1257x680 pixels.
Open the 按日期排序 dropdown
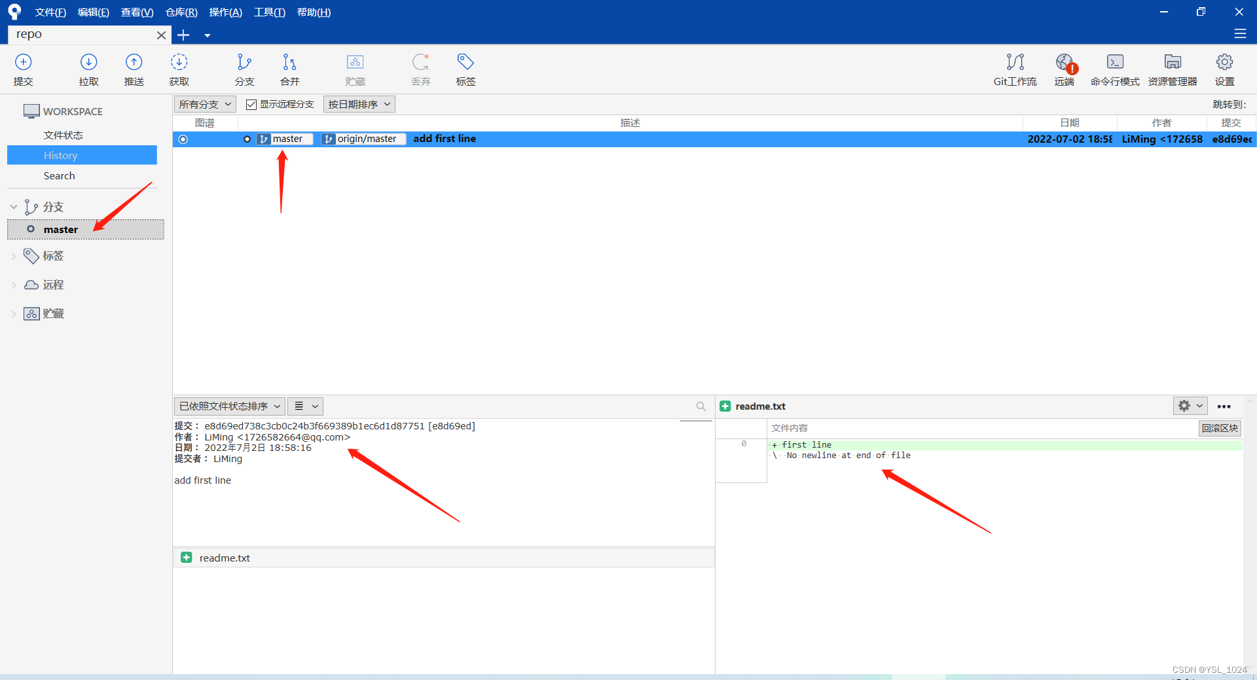[359, 105]
